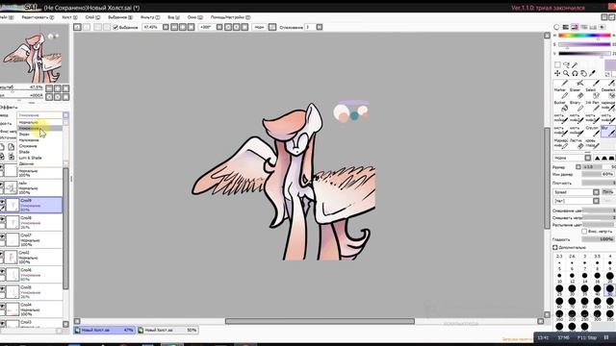Image resolution: width=616 pixels, height=346 pixels.
Task: Activate the Hand pan tool
Action: click(583, 73)
